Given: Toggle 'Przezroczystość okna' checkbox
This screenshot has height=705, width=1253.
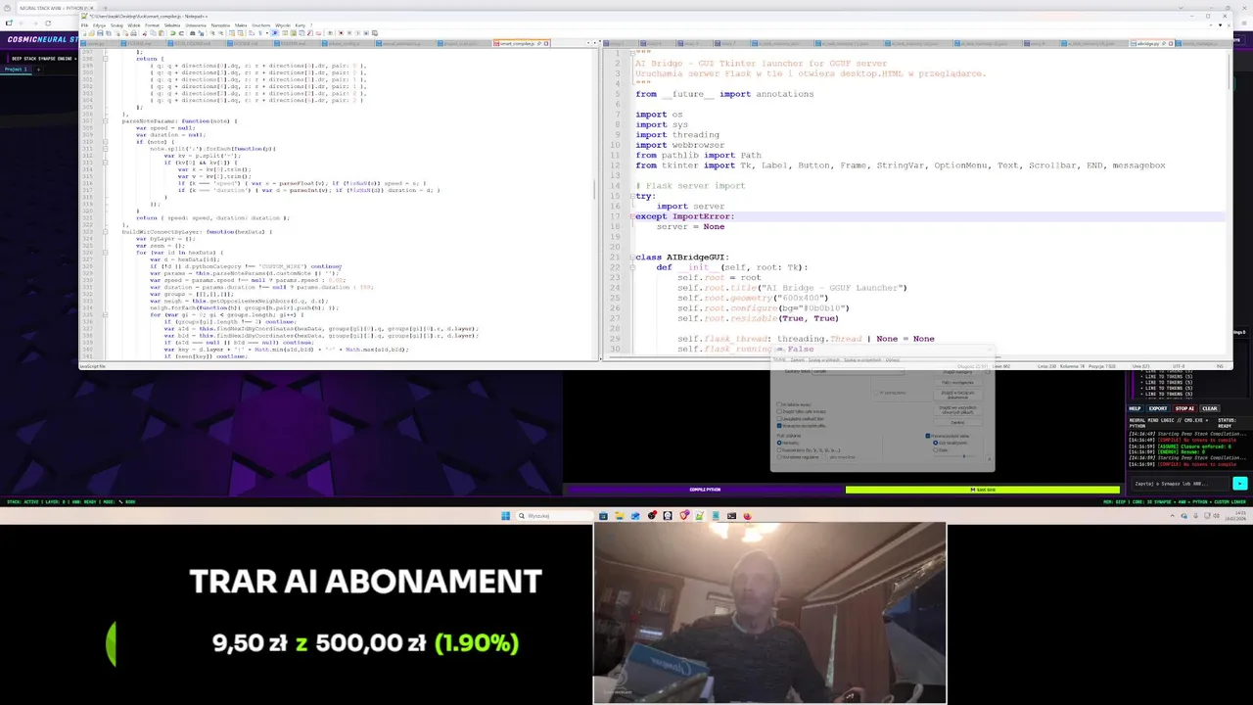Looking at the screenshot, I should click(928, 436).
